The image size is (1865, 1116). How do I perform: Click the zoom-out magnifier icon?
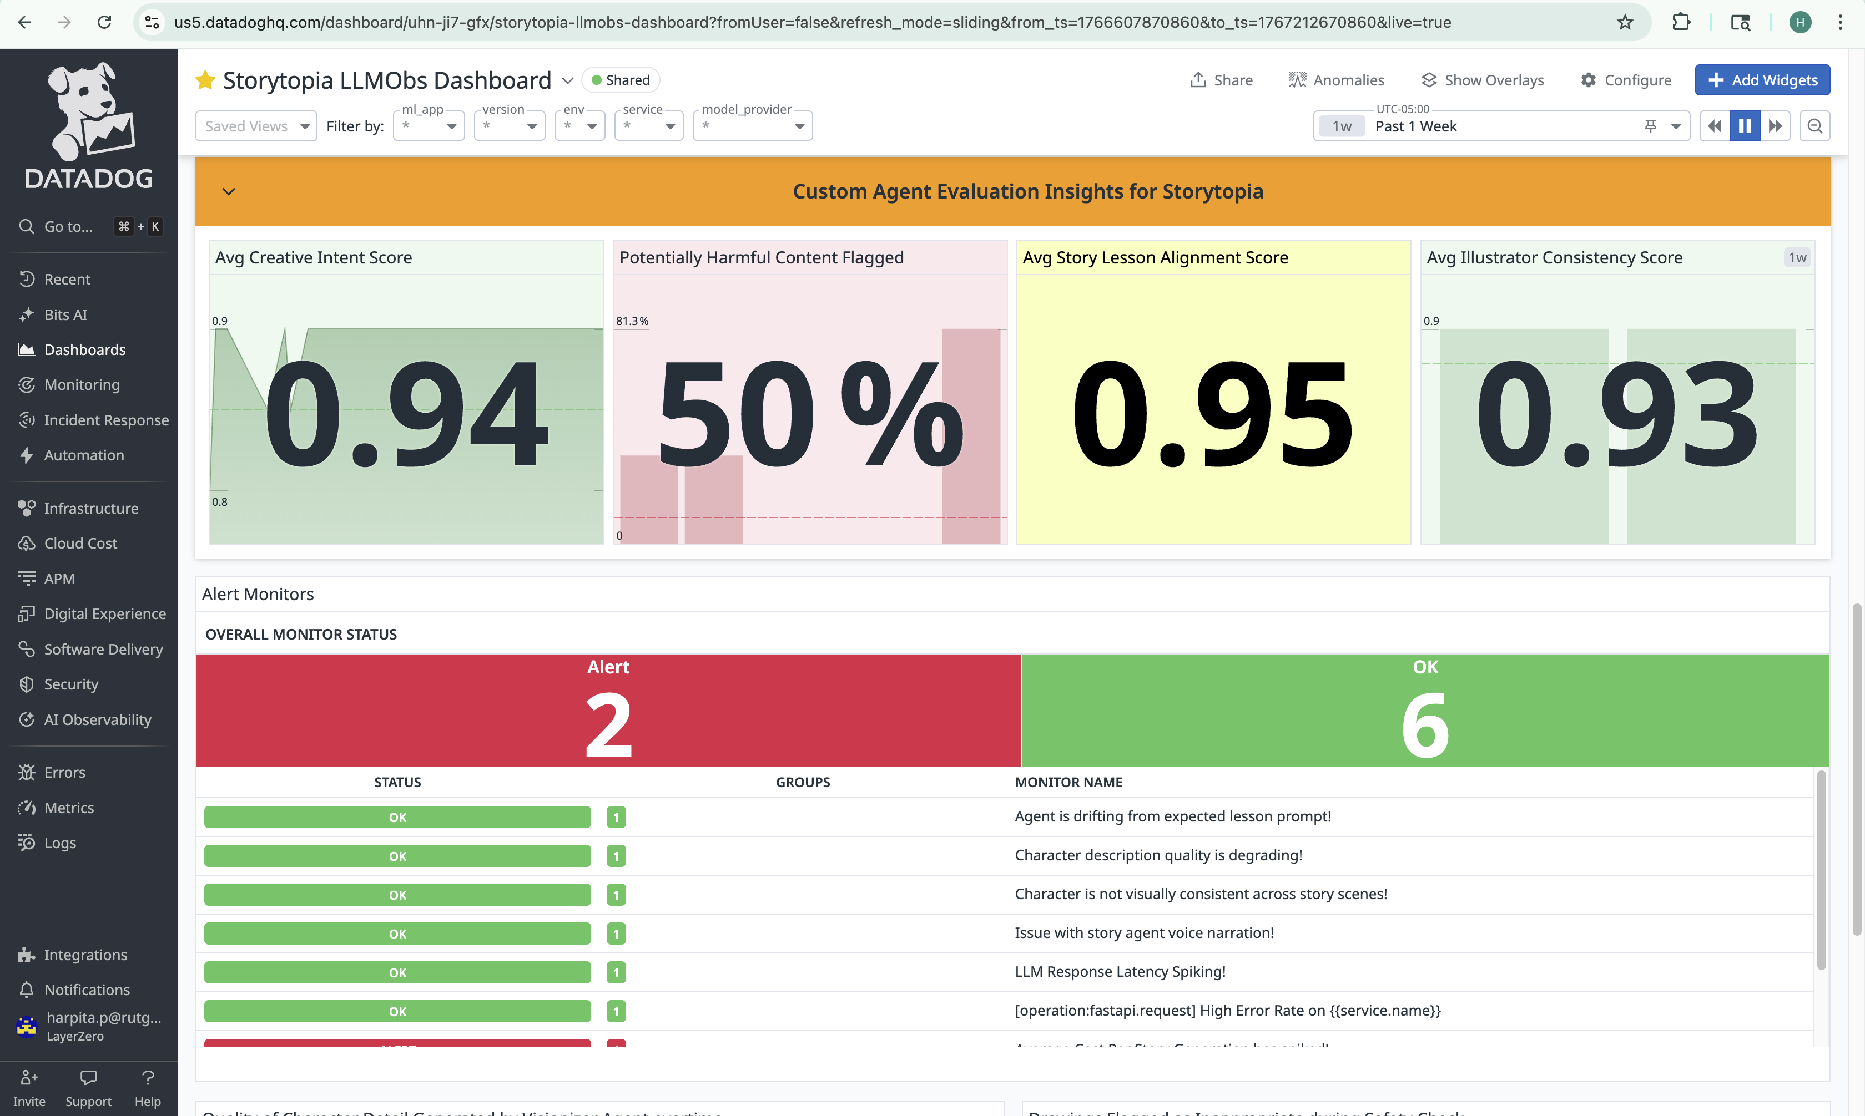1814,125
